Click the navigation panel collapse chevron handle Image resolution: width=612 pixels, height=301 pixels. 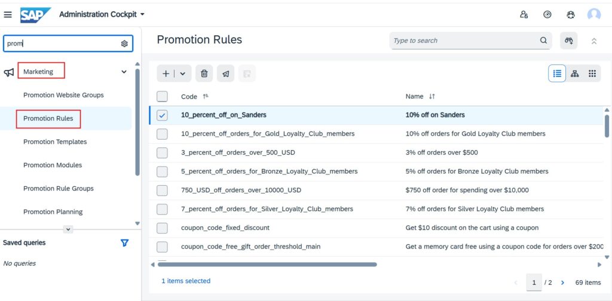(68, 229)
